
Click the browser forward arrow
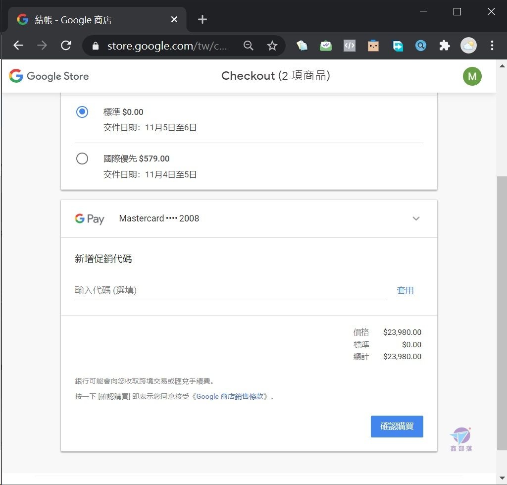click(42, 45)
